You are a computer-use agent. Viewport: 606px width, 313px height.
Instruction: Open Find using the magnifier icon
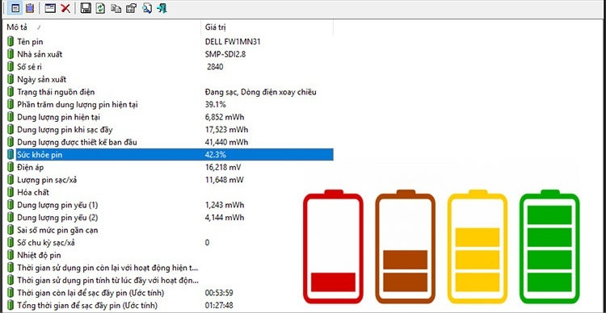click(x=147, y=8)
